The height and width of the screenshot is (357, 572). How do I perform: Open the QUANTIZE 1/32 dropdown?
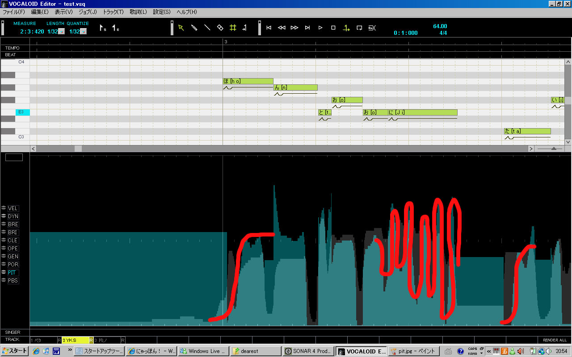pyautogui.click(x=84, y=32)
